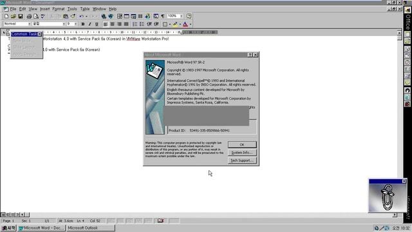Expand the Highlight color dropdown arrow
The image size is (412, 232).
pyautogui.click(x=180, y=24)
